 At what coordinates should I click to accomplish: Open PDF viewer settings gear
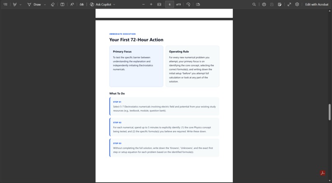297,4
